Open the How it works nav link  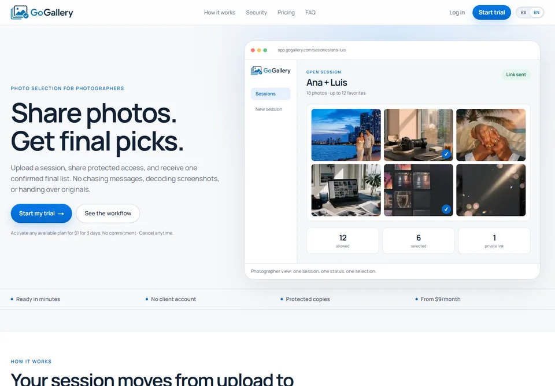220,12
